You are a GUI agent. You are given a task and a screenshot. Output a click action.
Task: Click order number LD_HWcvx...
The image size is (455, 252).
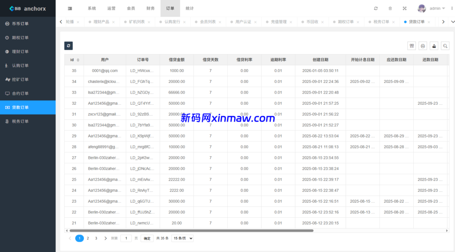(142, 71)
